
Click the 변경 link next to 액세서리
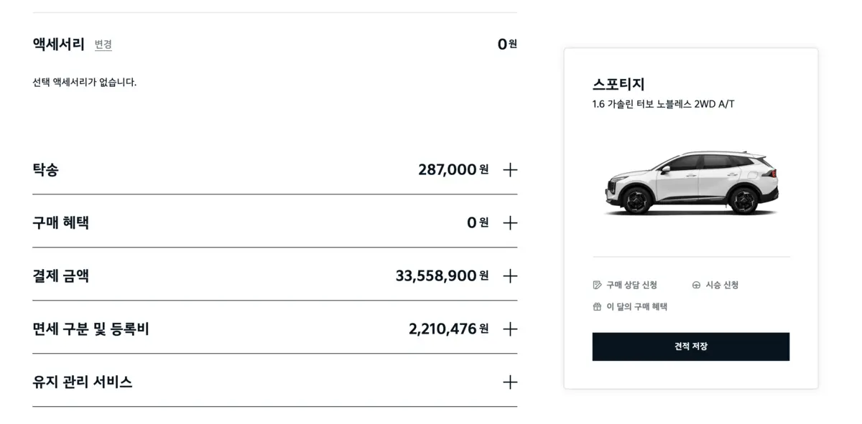click(103, 45)
